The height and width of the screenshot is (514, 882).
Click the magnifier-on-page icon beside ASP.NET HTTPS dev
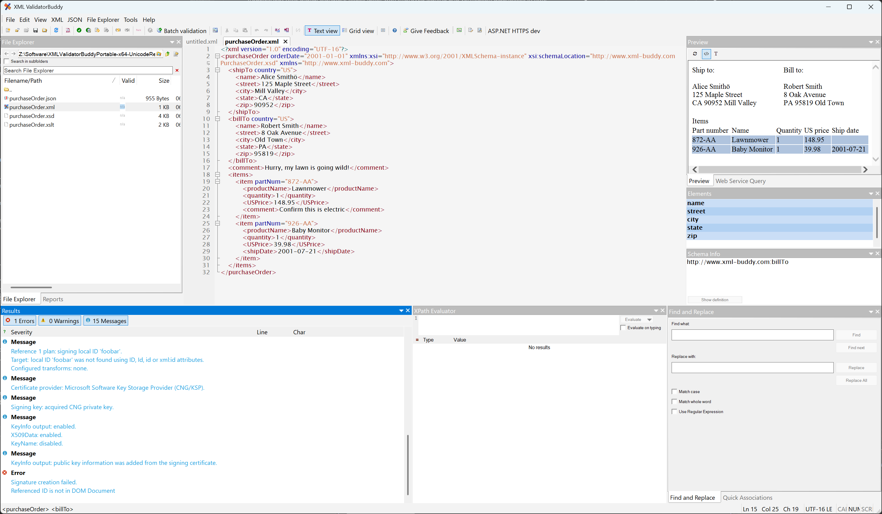click(x=479, y=30)
